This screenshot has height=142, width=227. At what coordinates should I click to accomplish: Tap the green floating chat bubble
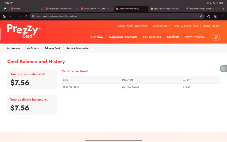[223, 69]
